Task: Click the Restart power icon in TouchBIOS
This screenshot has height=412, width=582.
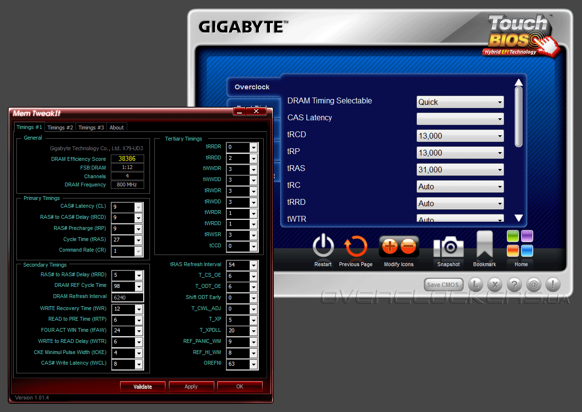Action: [x=323, y=247]
